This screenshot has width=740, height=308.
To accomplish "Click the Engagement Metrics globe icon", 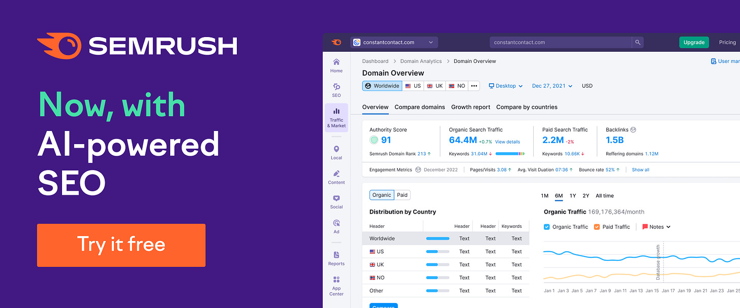I will tap(418, 169).
